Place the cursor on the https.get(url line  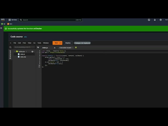click(55, 57)
